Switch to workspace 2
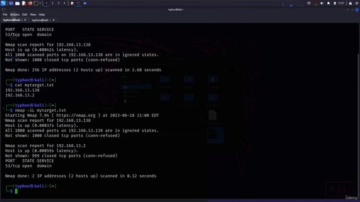Image resolution: width=360 pixels, height=202 pixels. 52,3
